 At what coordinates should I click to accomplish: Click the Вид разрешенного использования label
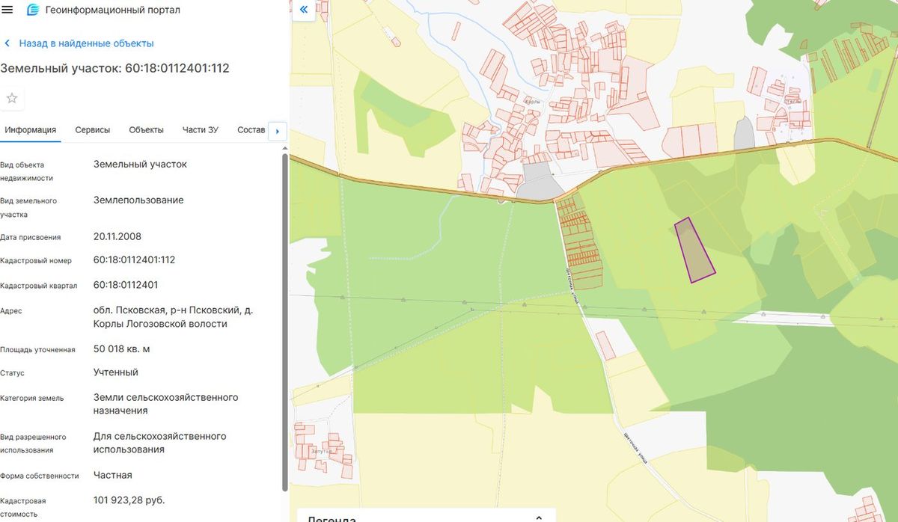click(x=33, y=443)
